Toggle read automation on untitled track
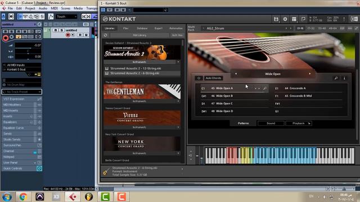Viewport: 360px width, 202px height. (80, 35)
